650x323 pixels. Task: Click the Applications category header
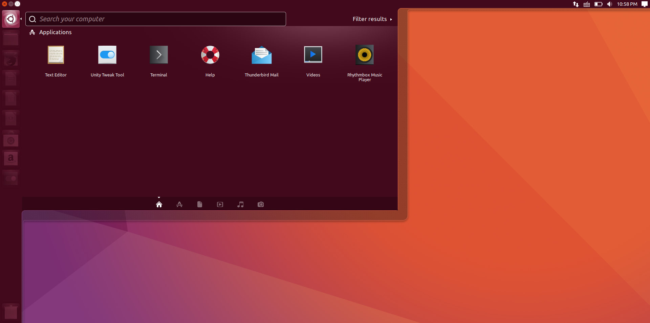50,32
